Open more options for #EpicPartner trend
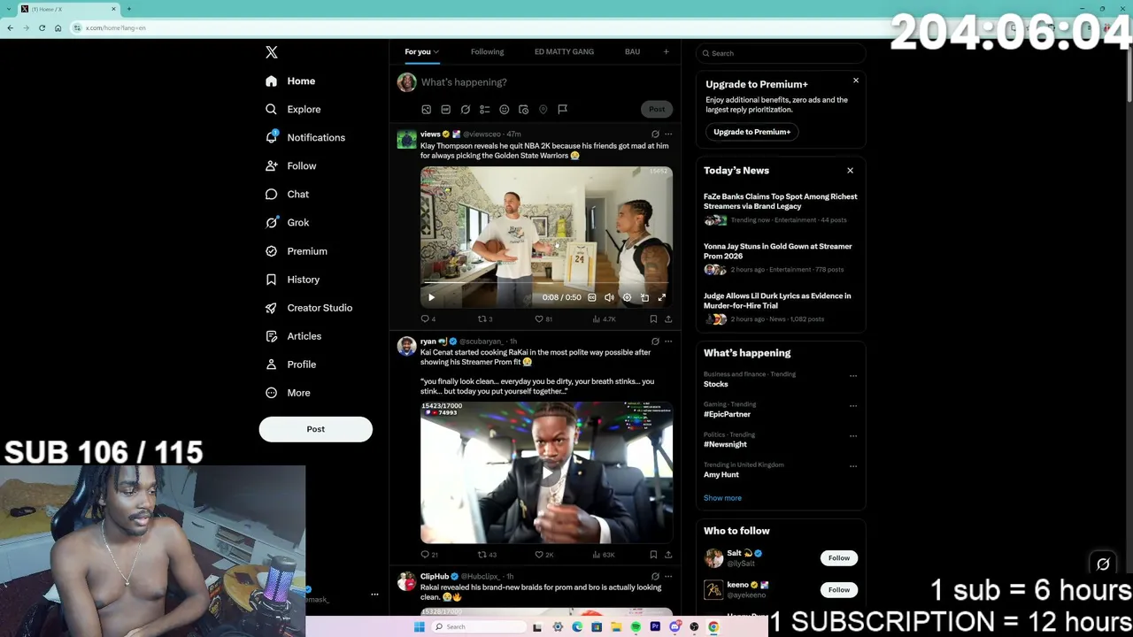Image resolution: width=1133 pixels, height=637 pixels. click(x=853, y=406)
